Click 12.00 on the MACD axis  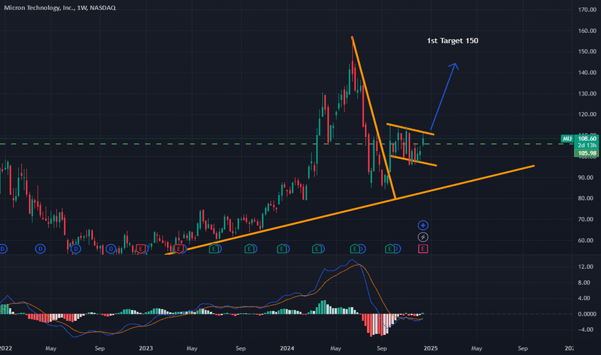[584, 267]
